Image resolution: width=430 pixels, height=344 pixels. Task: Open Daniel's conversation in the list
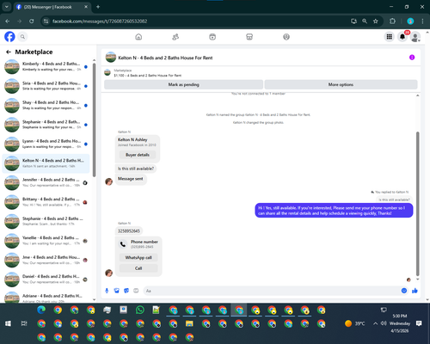[46, 279]
